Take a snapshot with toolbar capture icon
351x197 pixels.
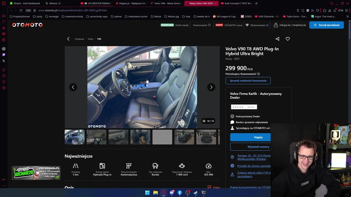pos(303,10)
